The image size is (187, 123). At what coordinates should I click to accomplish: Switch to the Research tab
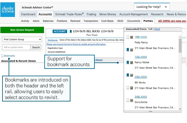157,14
